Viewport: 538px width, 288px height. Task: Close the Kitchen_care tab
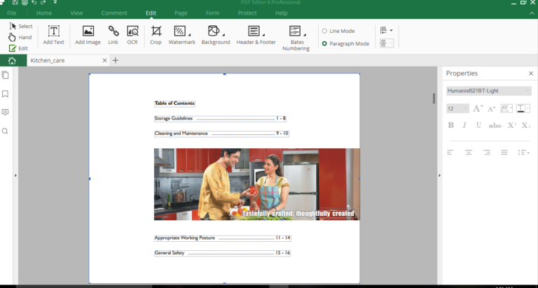(x=104, y=61)
